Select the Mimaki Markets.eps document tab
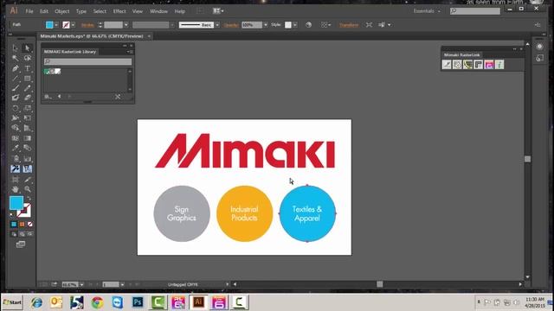The width and height of the screenshot is (554, 311). (x=92, y=36)
